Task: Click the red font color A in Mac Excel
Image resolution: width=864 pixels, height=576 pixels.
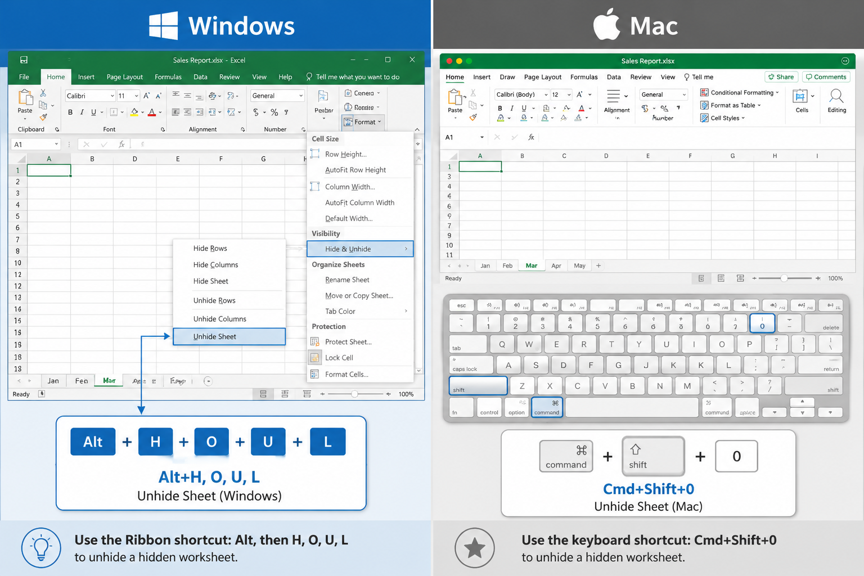Action: (x=582, y=108)
